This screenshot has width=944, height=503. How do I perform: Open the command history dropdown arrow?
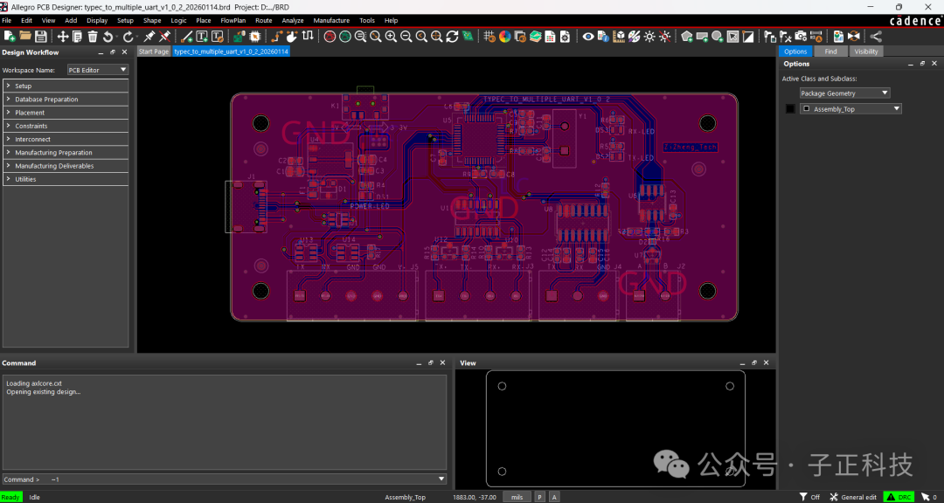pyautogui.click(x=442, y=479)
